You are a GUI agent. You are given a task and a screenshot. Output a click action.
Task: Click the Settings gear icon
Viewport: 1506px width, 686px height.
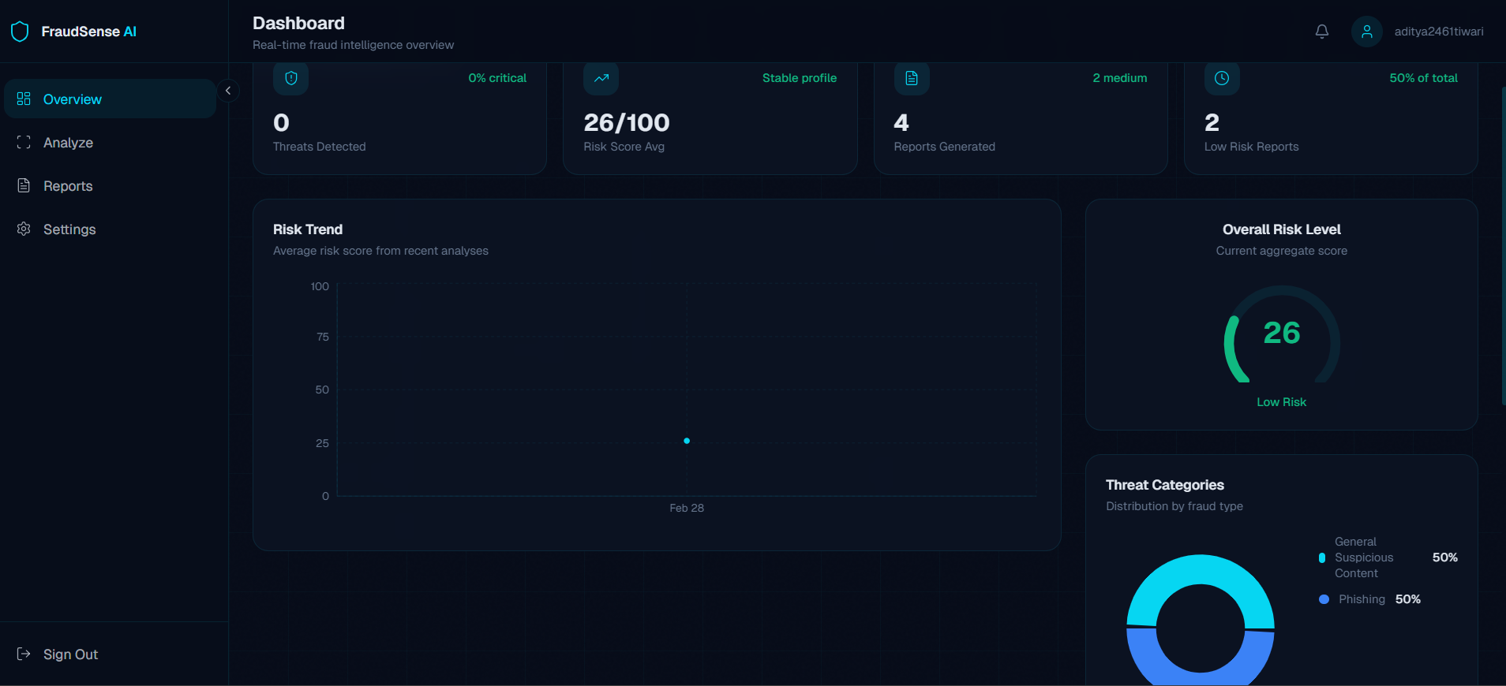(x=24, y=229)
